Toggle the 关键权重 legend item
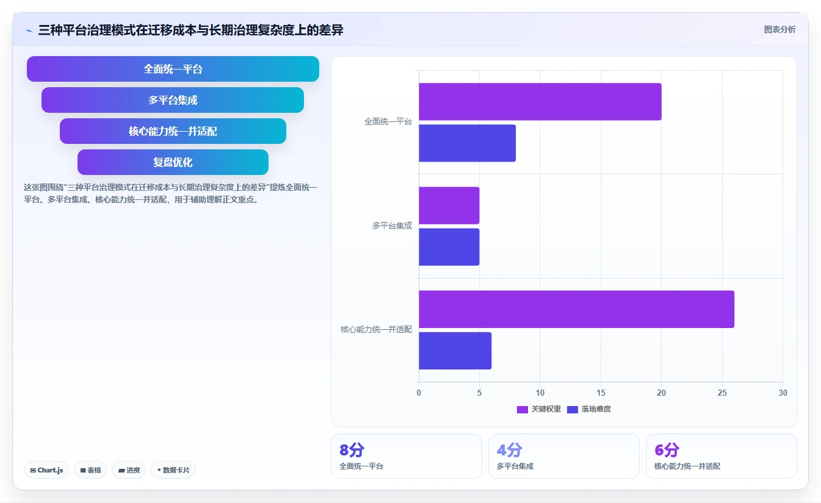Screen dimensions: 821x503 pos(539,409)
